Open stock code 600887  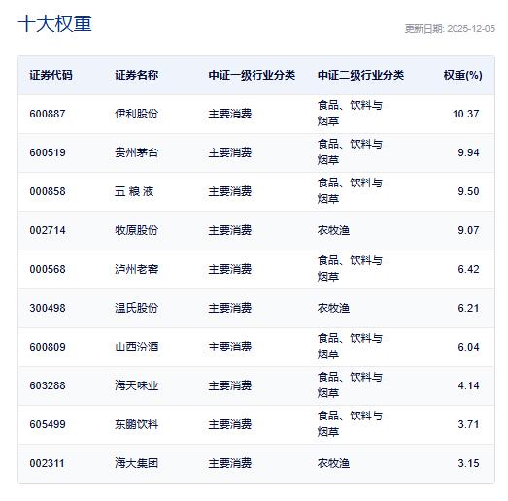tap(48, 114)
